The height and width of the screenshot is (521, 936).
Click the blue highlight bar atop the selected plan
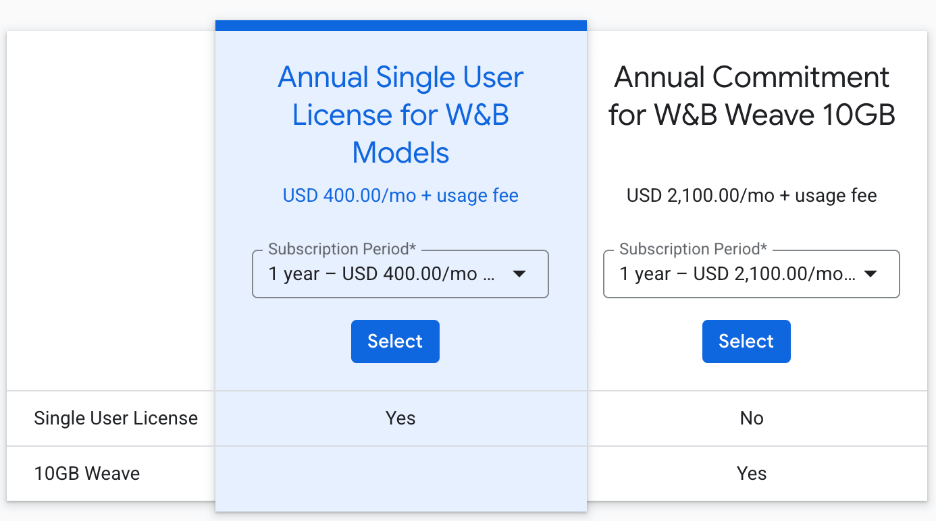click(x=400, y=26)
